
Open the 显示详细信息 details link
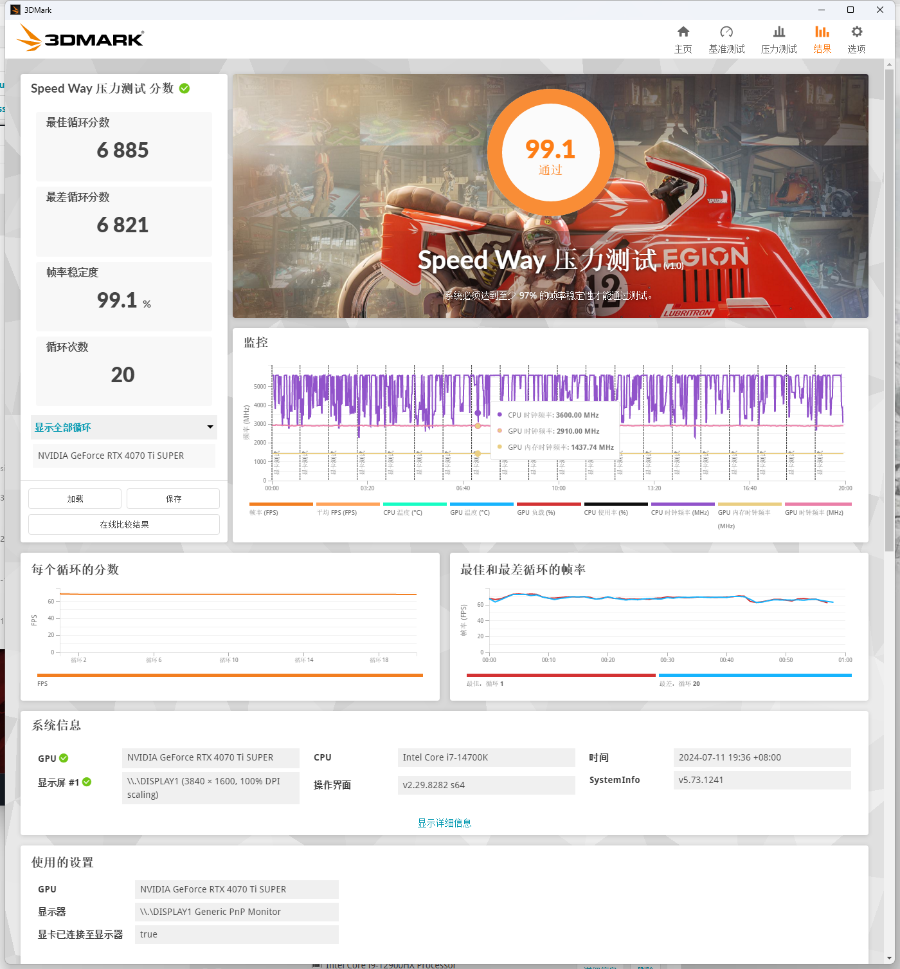(x=444, y=822)
